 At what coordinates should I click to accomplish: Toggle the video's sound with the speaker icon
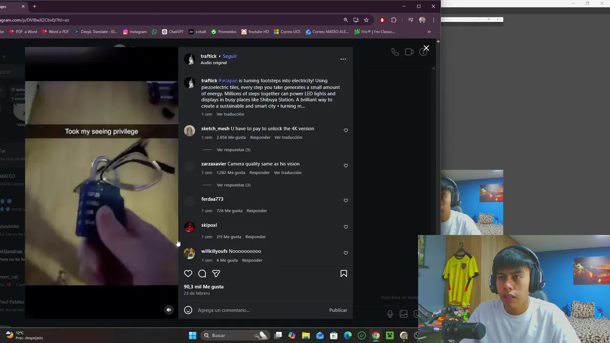169,310
